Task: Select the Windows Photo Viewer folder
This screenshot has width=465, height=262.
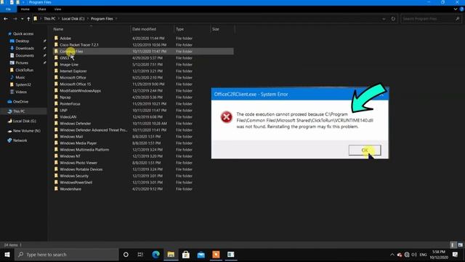Action: 78,163
